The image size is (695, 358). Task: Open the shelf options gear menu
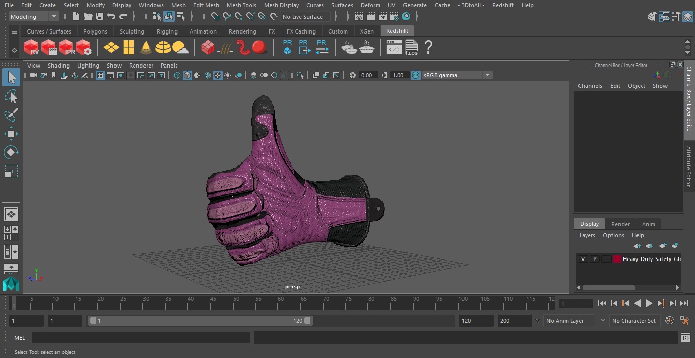14,50
